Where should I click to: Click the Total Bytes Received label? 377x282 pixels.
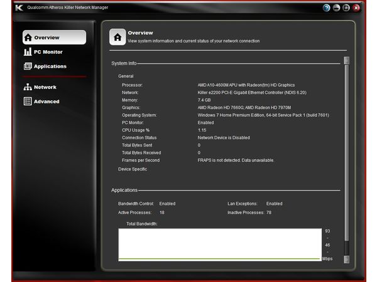click(x=141, y=153)
